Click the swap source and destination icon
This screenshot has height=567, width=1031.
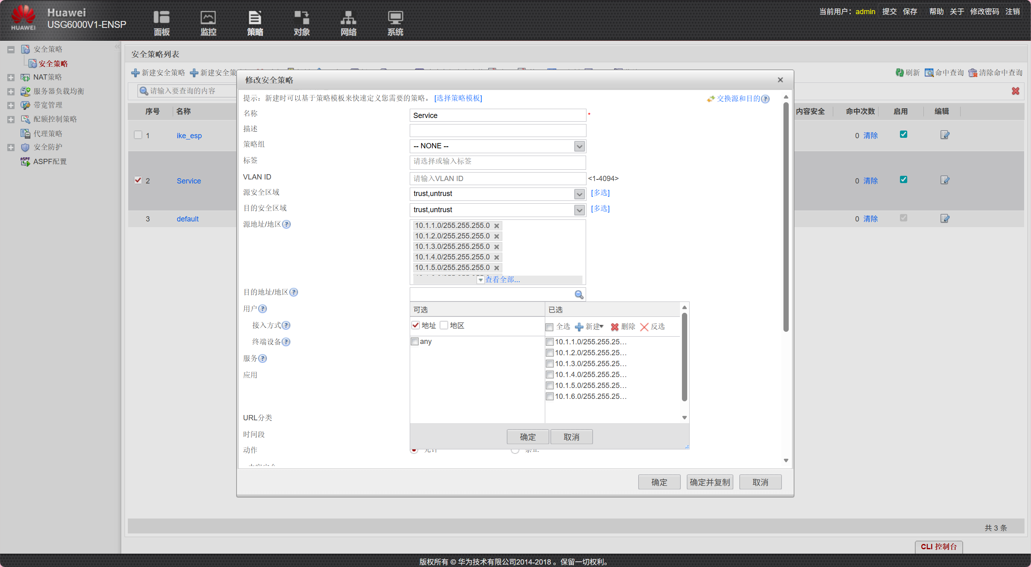[x=711, y=99]
